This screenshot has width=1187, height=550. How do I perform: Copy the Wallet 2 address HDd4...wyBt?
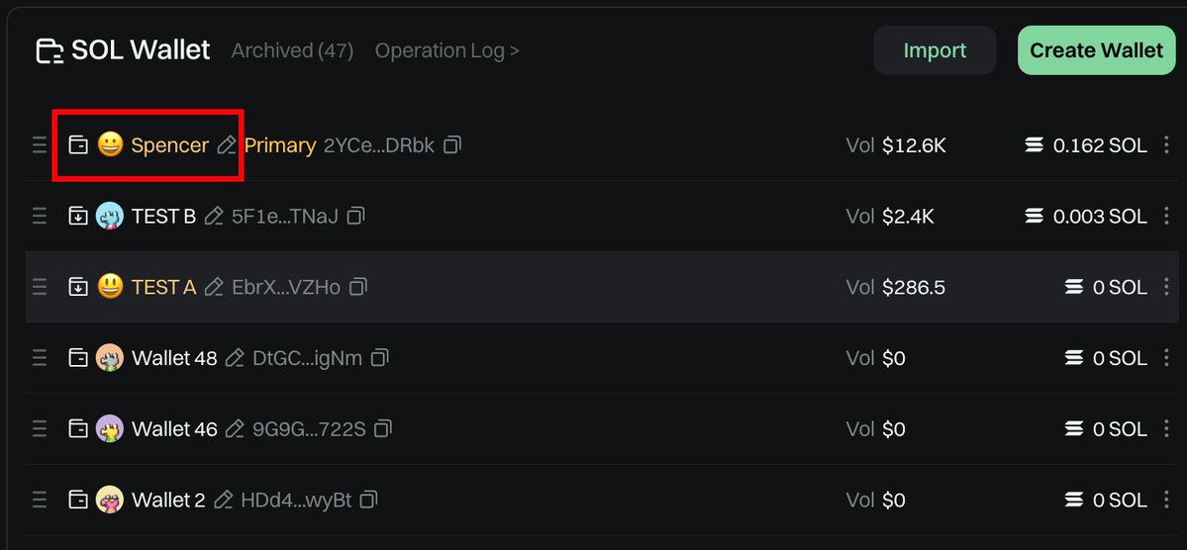[368, 500]
